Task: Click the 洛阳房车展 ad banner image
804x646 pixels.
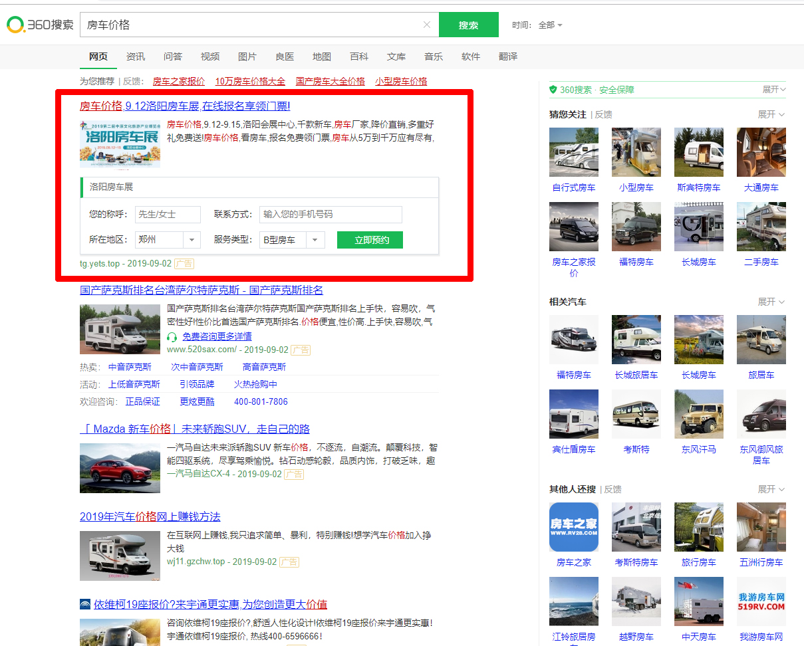Action: click(x=120, y=144)
